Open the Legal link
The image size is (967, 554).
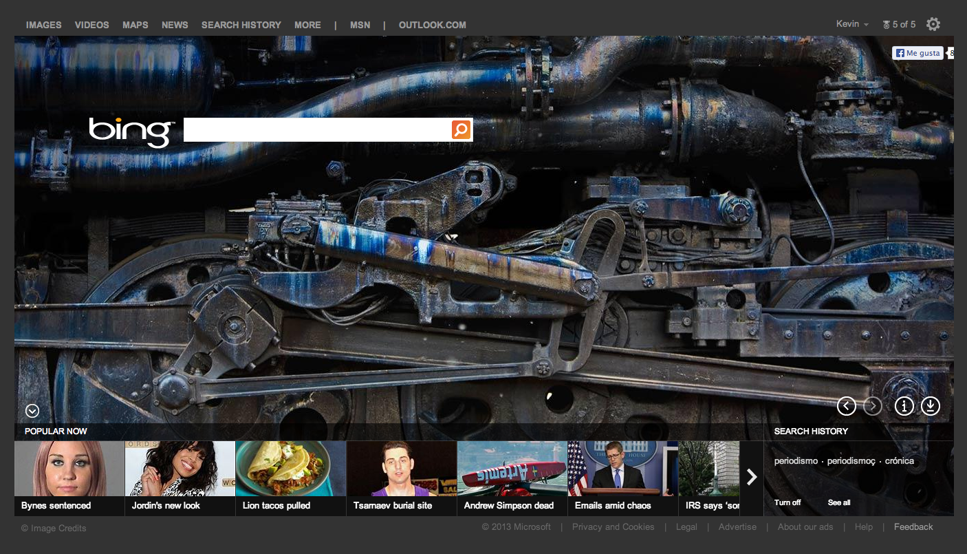pos(686,527)
